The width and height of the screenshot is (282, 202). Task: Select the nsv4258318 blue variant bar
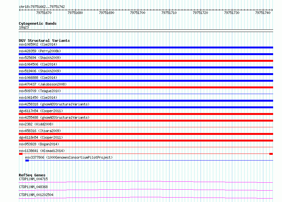pyautogui.click(x=146, y=107)
